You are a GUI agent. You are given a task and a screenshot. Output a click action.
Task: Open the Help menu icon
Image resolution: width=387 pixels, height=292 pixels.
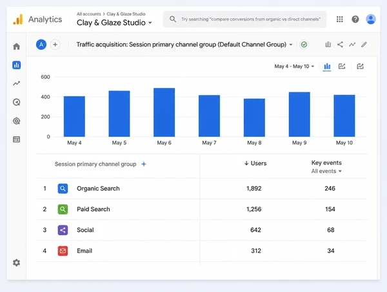[x=355, y=19]
